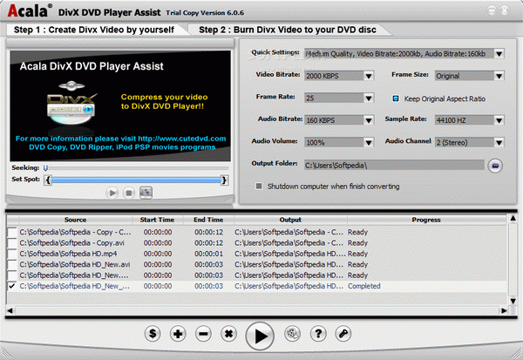Select the Softpedia HD_New.avi source row
The image size is (523, 360).
[75, 265]
